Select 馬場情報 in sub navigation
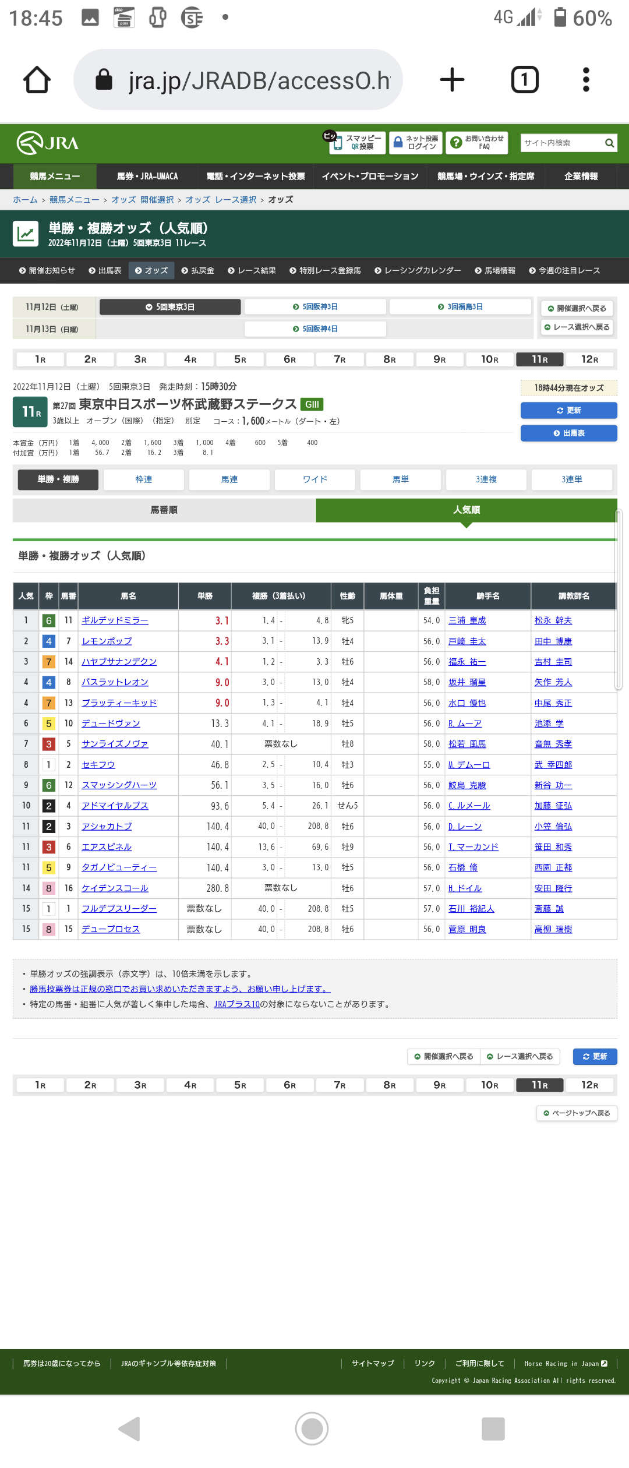This screenshot has width=629, height=1468. tap(495, 271)
